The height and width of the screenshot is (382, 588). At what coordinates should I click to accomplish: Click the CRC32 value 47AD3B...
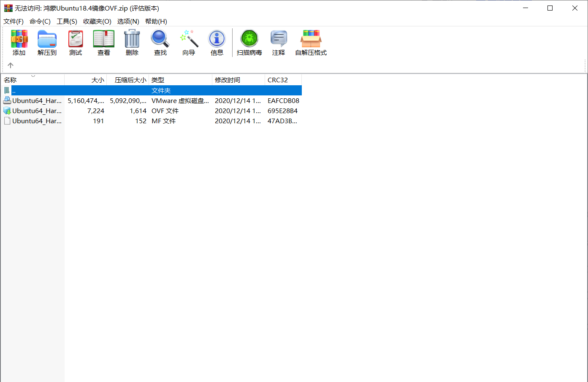(282, 121)
